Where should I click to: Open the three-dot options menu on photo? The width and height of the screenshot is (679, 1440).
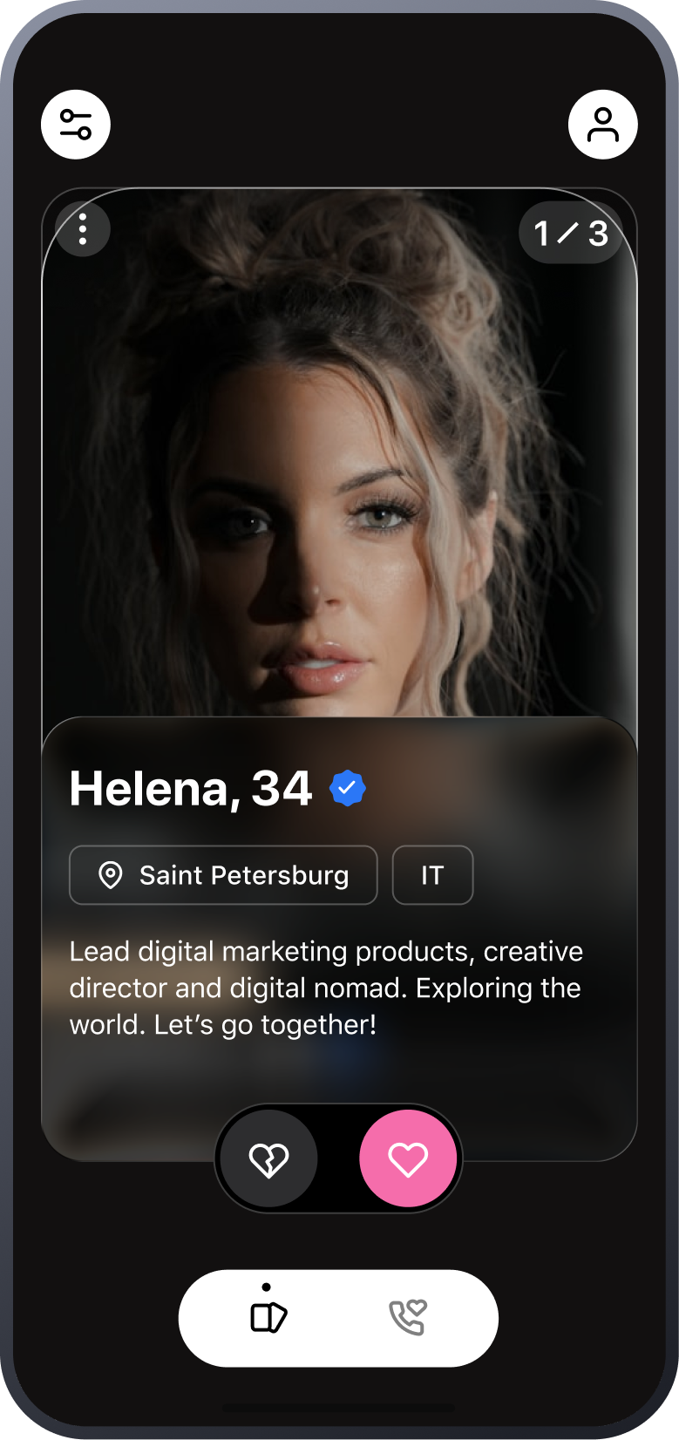tap(83, 229)
